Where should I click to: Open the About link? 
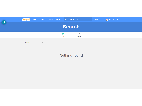point(58,19)
